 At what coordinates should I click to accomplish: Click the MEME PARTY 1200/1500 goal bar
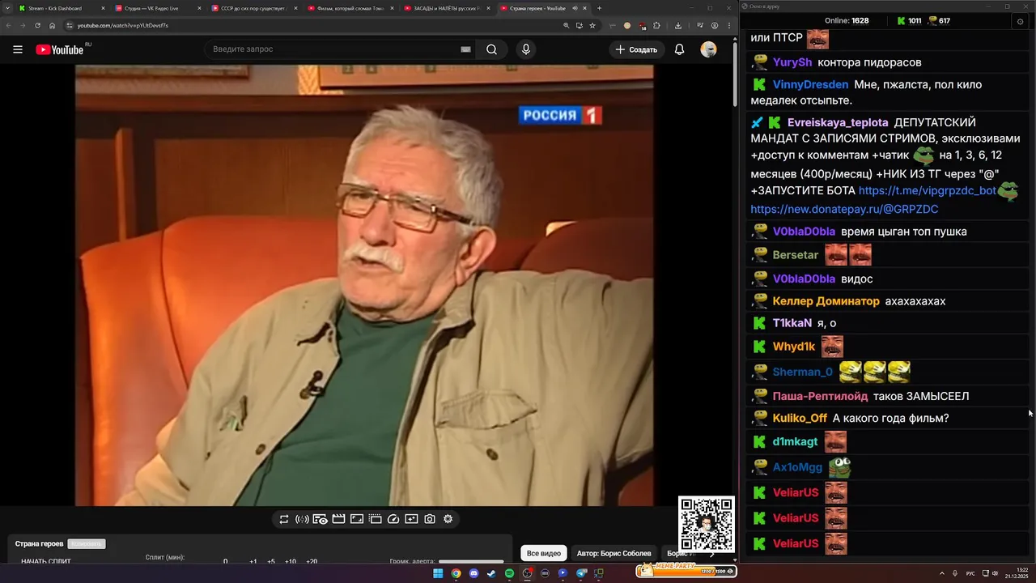[x=686, y=570]
